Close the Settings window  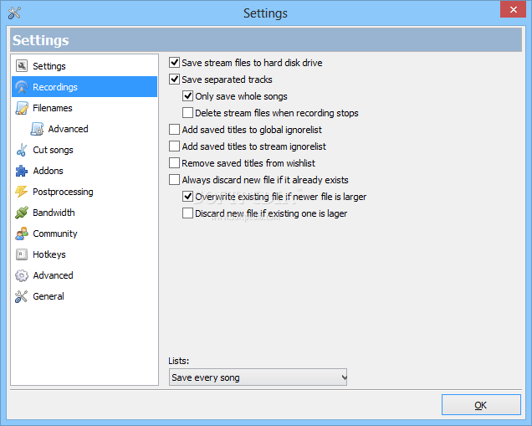513,9
